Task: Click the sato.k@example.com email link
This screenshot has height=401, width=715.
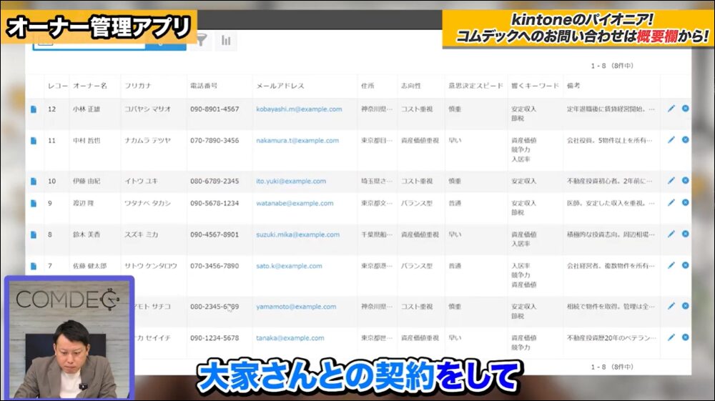Action: (289, 266)
